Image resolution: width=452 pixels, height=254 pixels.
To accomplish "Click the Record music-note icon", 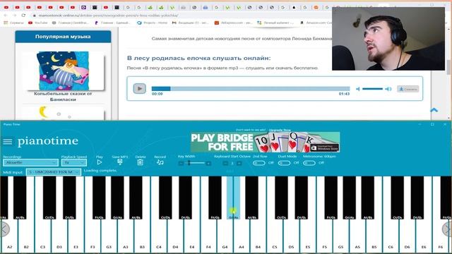I will pos(160,162).
